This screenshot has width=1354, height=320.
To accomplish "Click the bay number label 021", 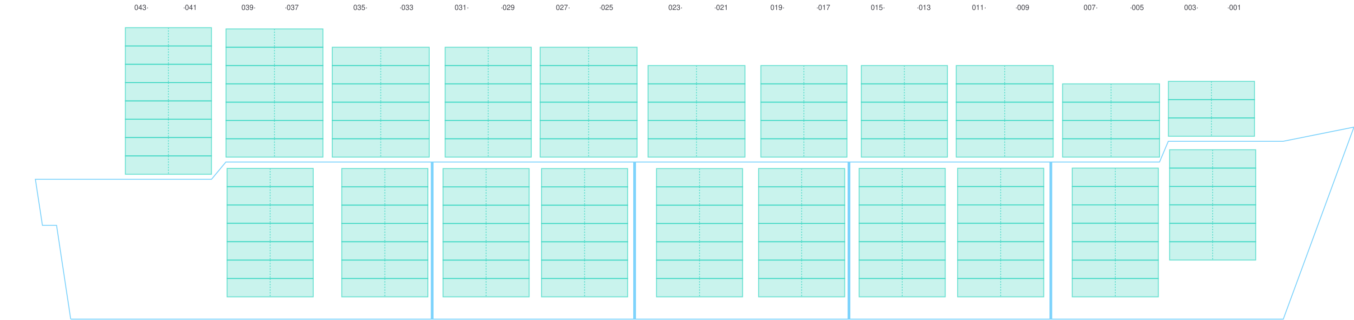I will coord(721,8).
